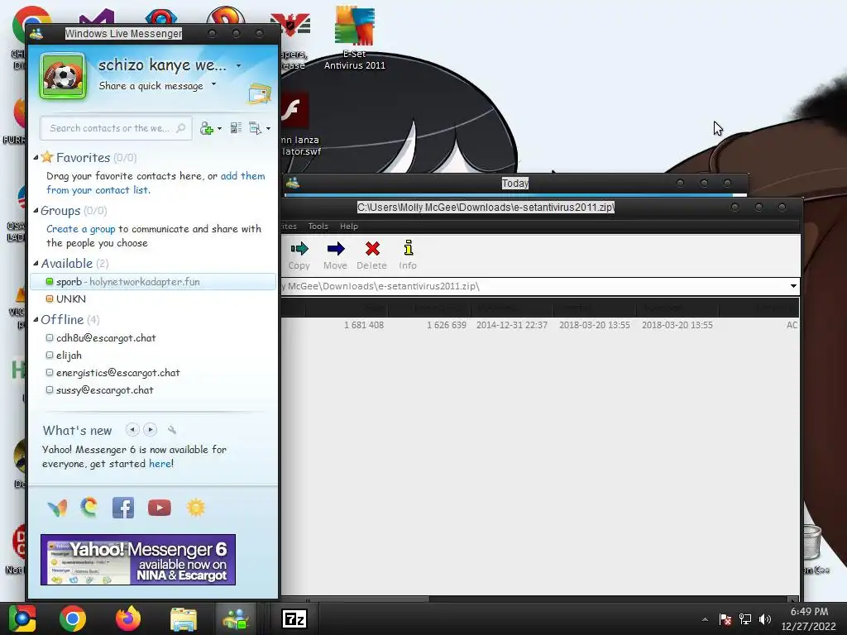Open the add contact dropdown arrow
This screenshot has height=635, width=847.
click(219, 129)
